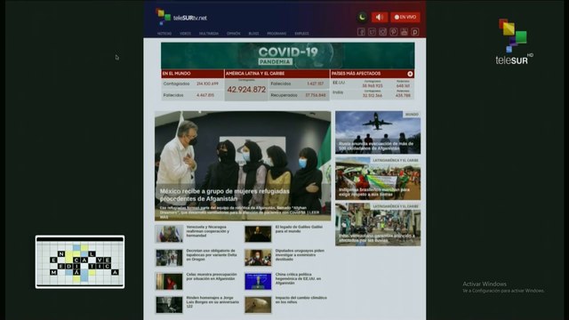Viewport: 569px width, 320px height.
Task: Open the tapabocas variante Delta Oregon headline
Action: click(212, 255)
